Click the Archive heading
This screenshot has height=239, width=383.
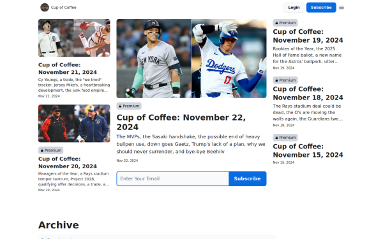(59, 225)
